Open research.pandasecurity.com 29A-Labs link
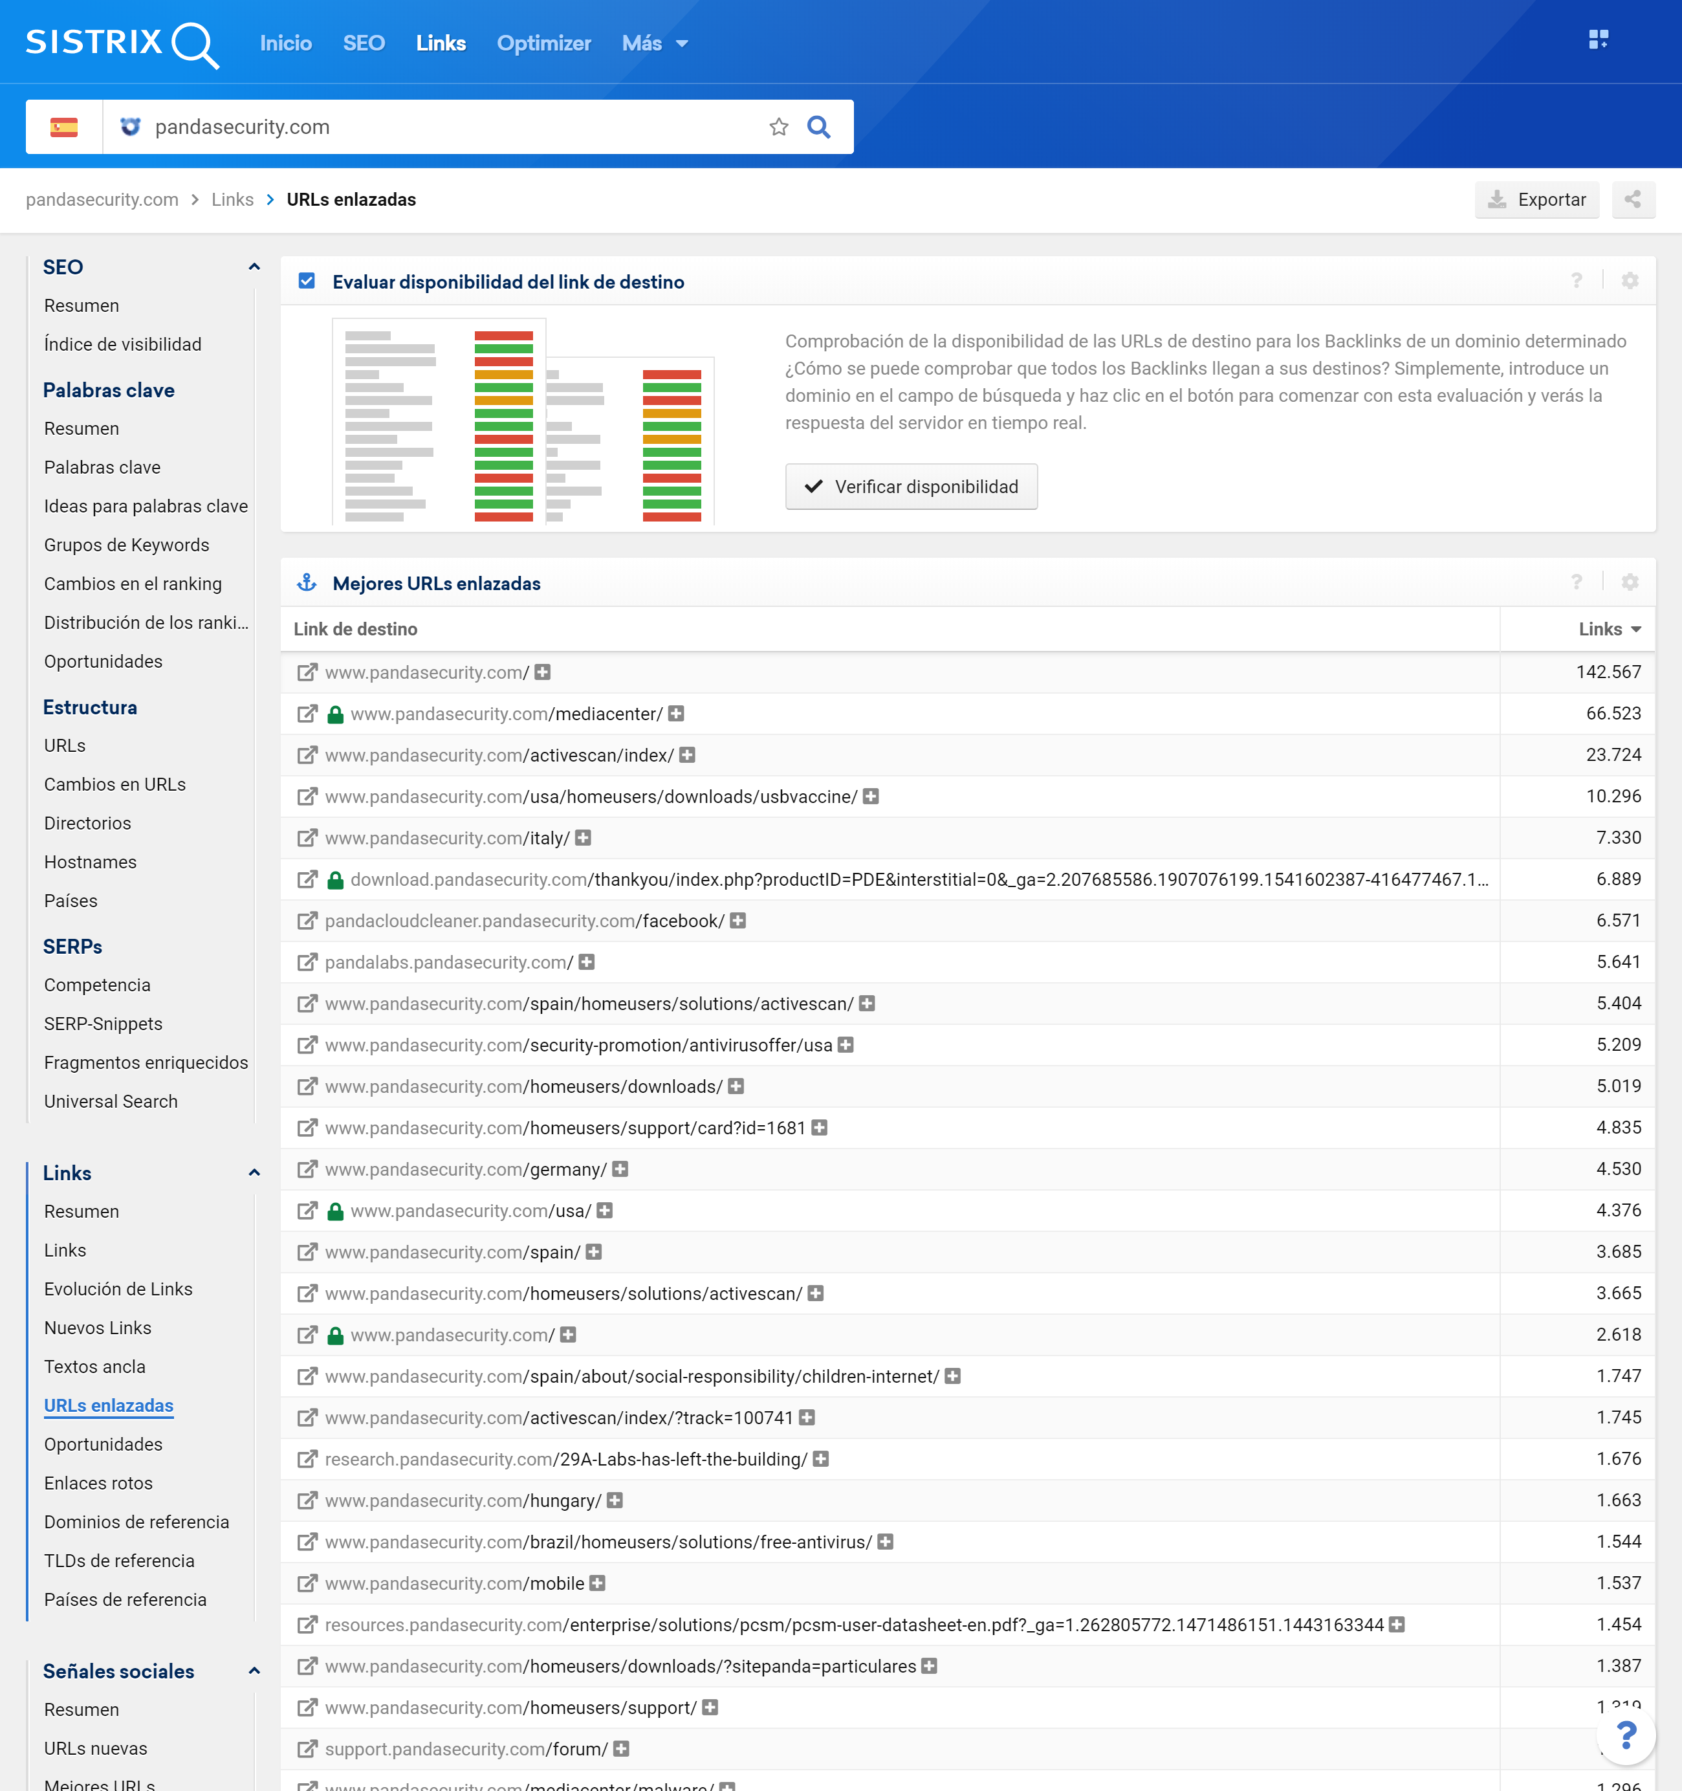Viewport: 1682px width, 1791px height. (566, 1460)
